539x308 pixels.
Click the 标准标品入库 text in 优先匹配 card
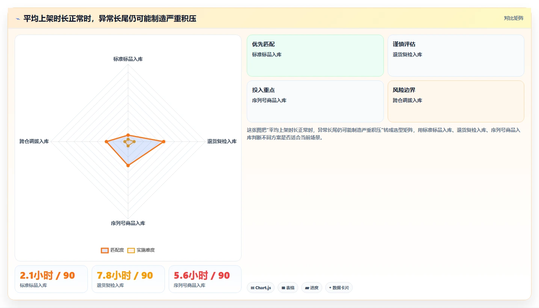click(x=267, y=54)
